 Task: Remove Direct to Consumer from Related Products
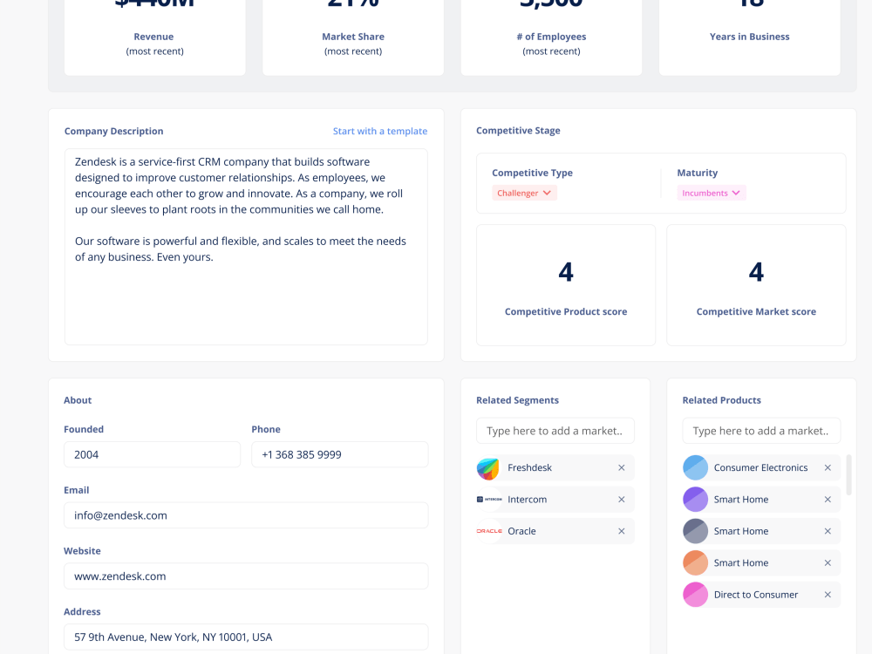(828, 595)
